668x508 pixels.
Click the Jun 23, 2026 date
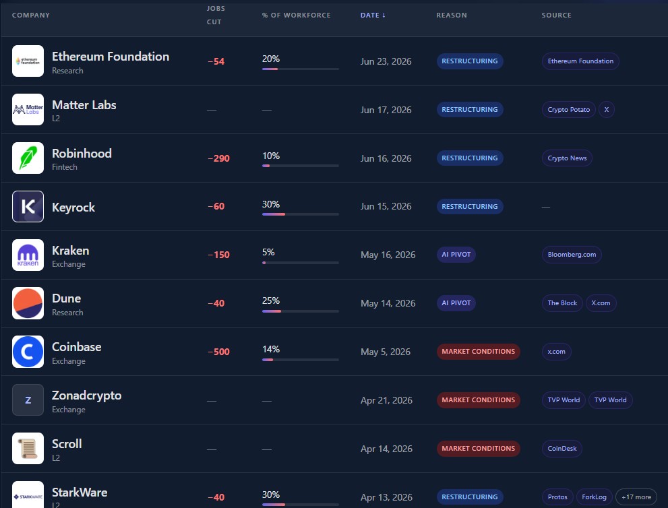pyautogui.click(x=386, y=61)
